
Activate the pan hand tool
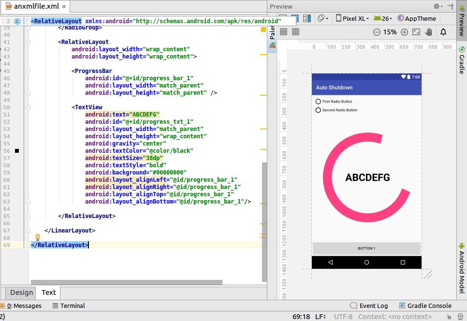pos(429,32)
